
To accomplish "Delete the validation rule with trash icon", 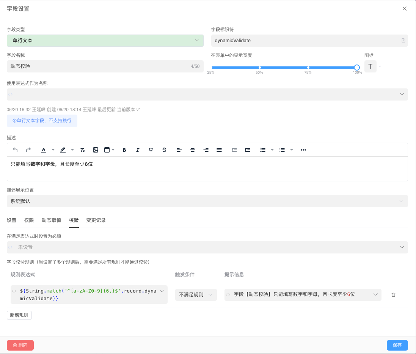I will [393, 295].
